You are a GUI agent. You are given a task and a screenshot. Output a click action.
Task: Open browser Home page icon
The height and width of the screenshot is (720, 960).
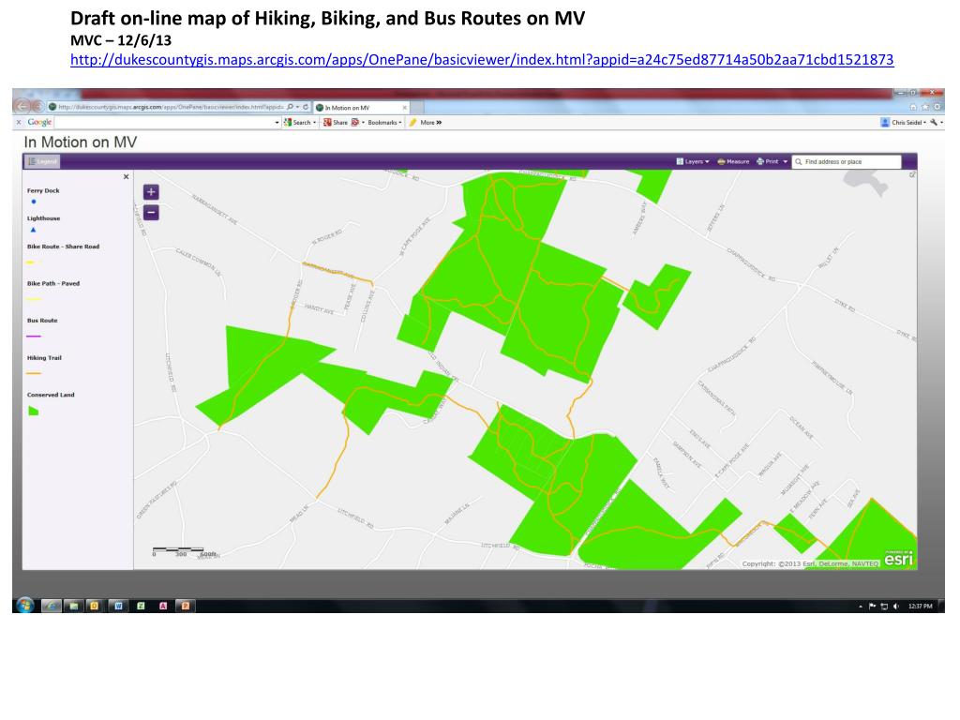point(913,107)
